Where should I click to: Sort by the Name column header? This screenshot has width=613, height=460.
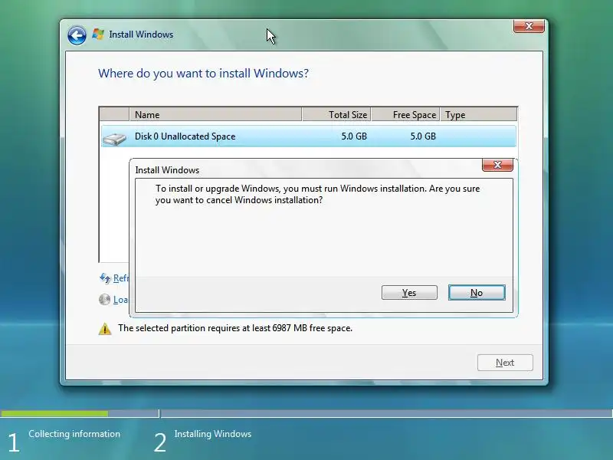215,114
